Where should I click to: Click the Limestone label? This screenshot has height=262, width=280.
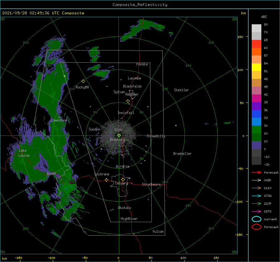(x=59, y=120)
